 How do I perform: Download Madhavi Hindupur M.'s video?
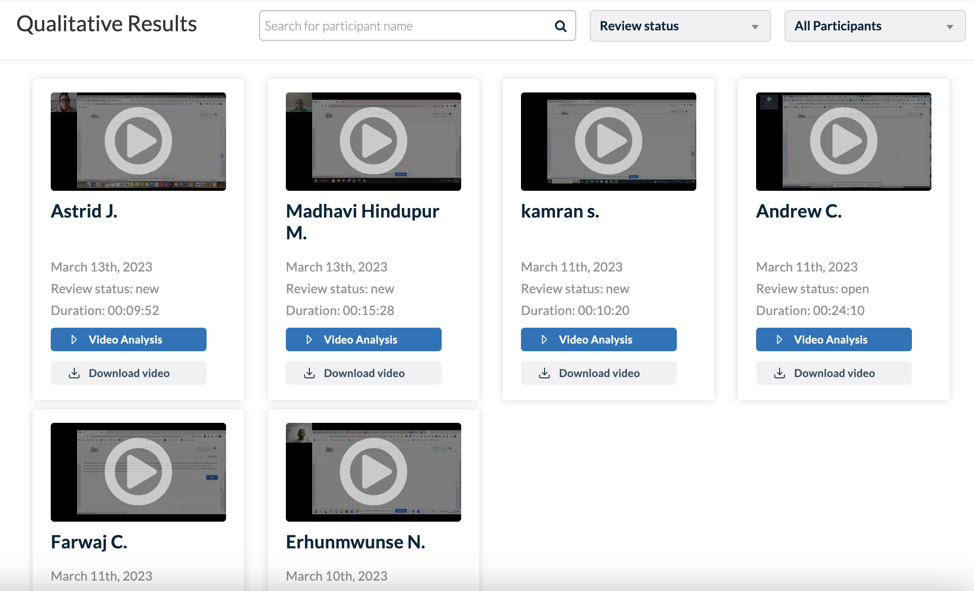tap(363, 373)
